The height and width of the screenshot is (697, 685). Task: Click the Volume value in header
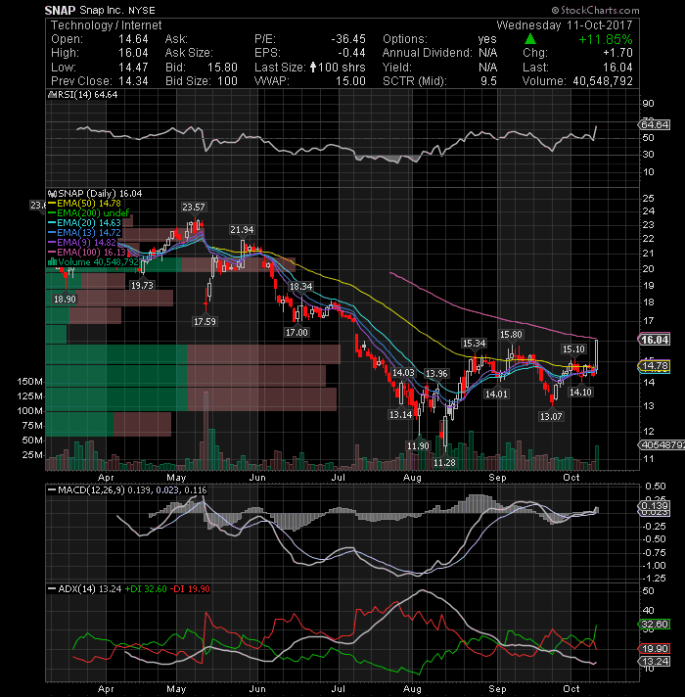tap(603, 81)
